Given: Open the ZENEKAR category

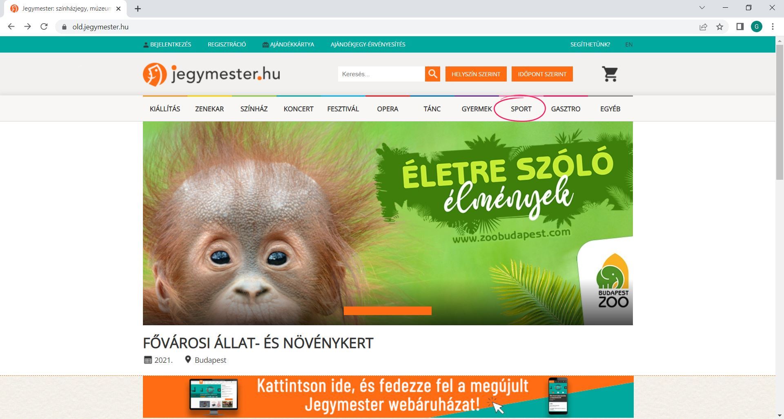Looking at the screenshot, I should [x=209, y=109].
